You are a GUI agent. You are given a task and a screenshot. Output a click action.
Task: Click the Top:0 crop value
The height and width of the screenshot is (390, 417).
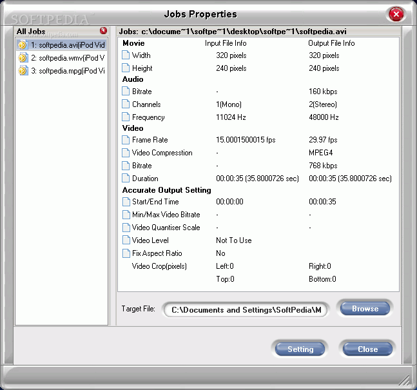click(x=225, y=279)
